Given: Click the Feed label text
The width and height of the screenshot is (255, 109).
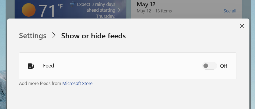Looking at the screenshot, I should pos(49,66).
